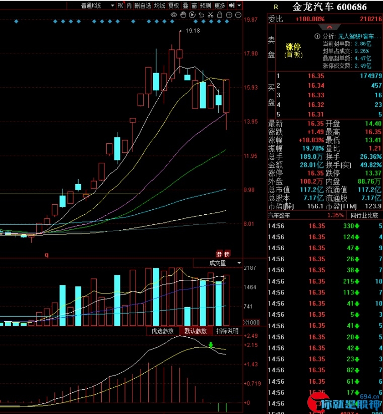The height and width of the screenshot is (414, 383).
Task: Toggle 均线 moving averages
Action: (x=160, y=6)
